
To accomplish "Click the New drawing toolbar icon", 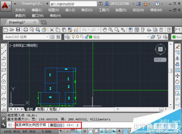I will (x=6, y=30).
